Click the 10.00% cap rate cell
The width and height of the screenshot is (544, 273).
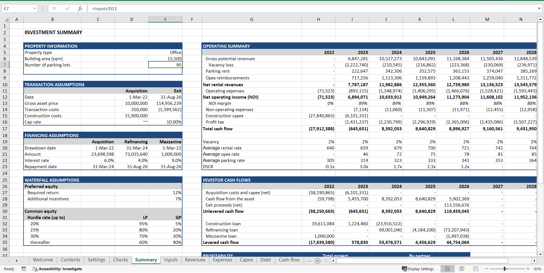click(165, 122)
